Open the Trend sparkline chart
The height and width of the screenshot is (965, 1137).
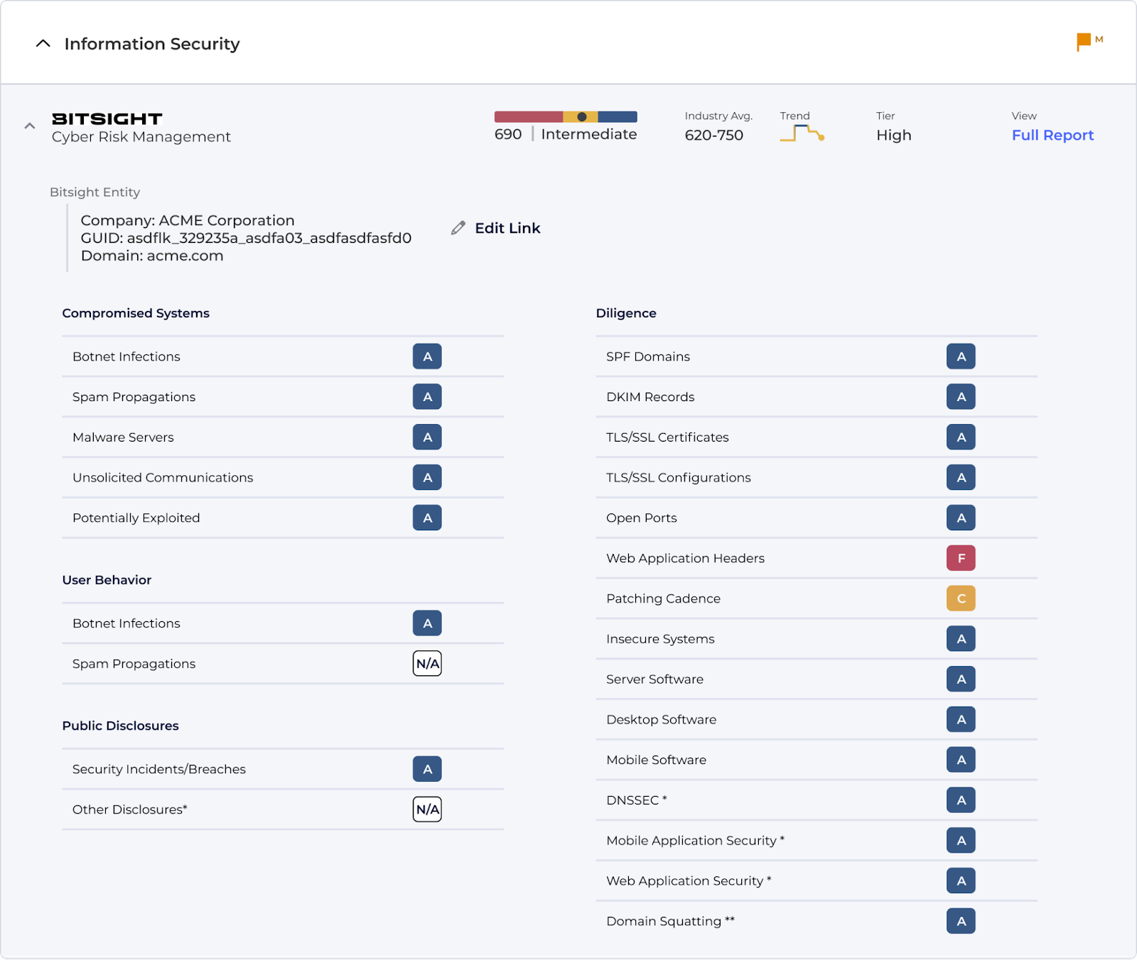coord(802,133)
